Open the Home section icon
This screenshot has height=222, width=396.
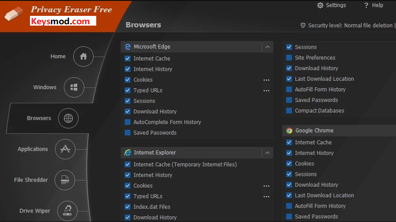pos(83,56)
